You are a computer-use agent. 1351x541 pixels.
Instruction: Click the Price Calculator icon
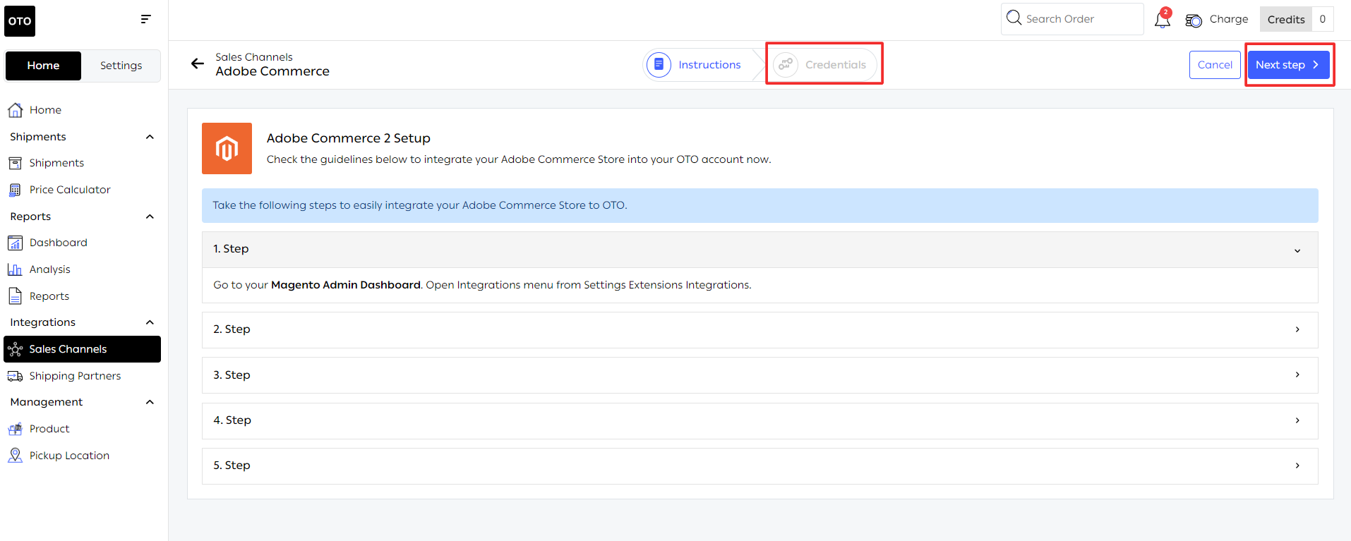coord(15,190)
